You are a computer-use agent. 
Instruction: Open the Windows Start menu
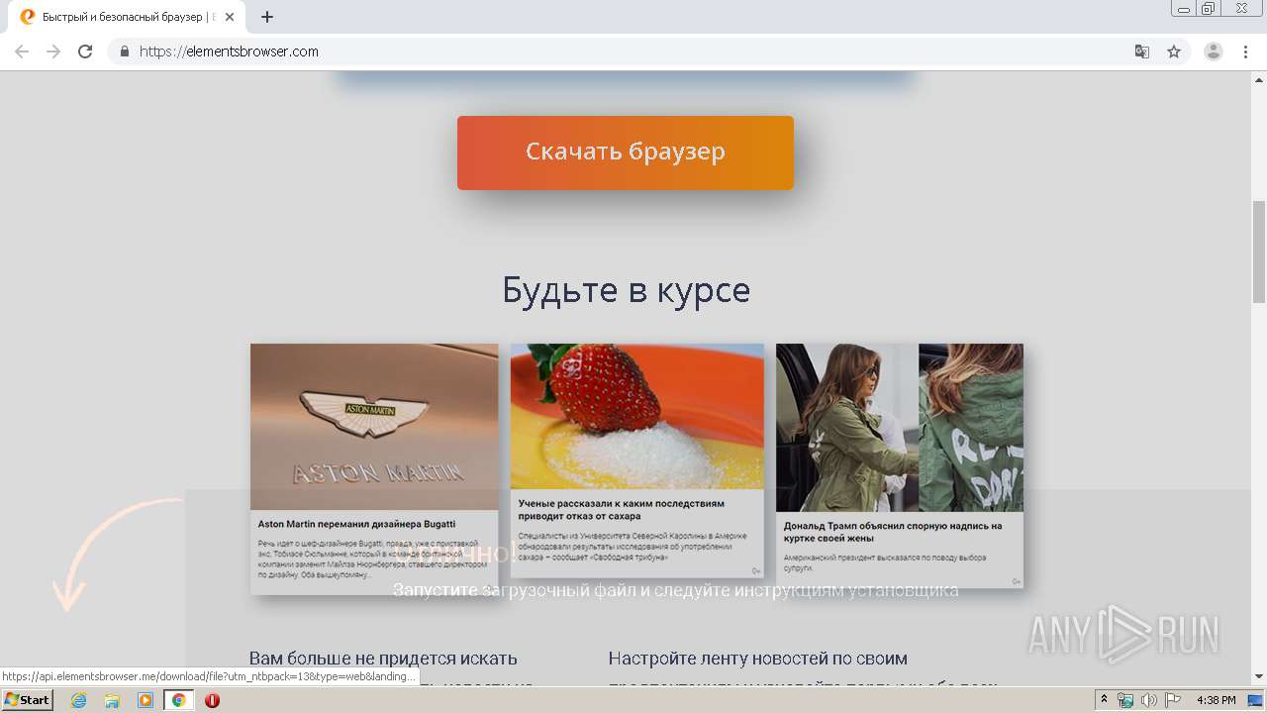pyautogui.click(x=27, y=700)
